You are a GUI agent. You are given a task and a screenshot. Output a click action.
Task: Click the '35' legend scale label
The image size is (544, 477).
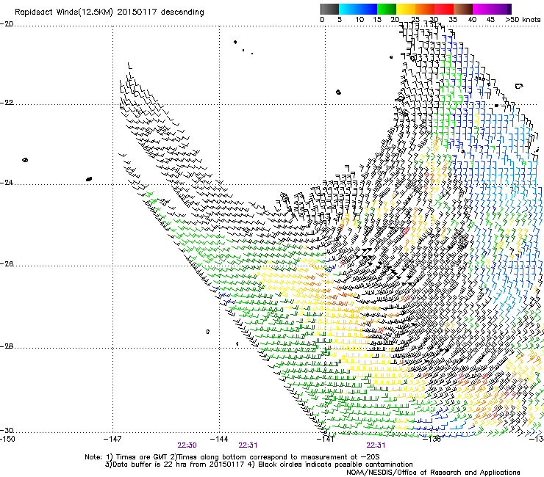(453, 19)
